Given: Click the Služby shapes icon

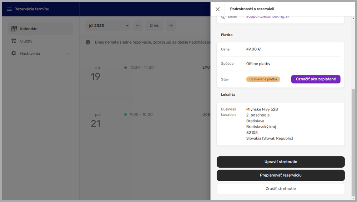Looking at the screenshot, I should click(14, 41).
